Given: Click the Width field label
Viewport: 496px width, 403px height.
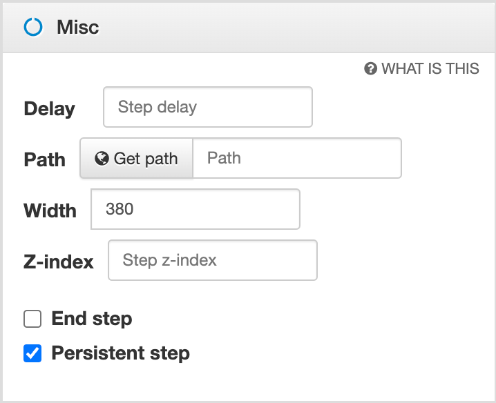Looking at the screenshot, I should tap(50, 210).
